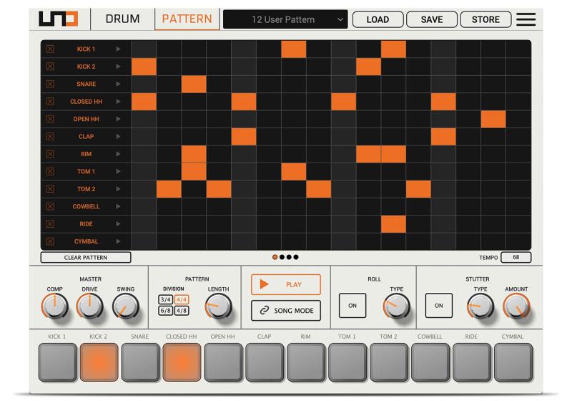This screenshot has height=401, width=572.
Task: Click the TEMPO value field
Action: click(516, 257)
